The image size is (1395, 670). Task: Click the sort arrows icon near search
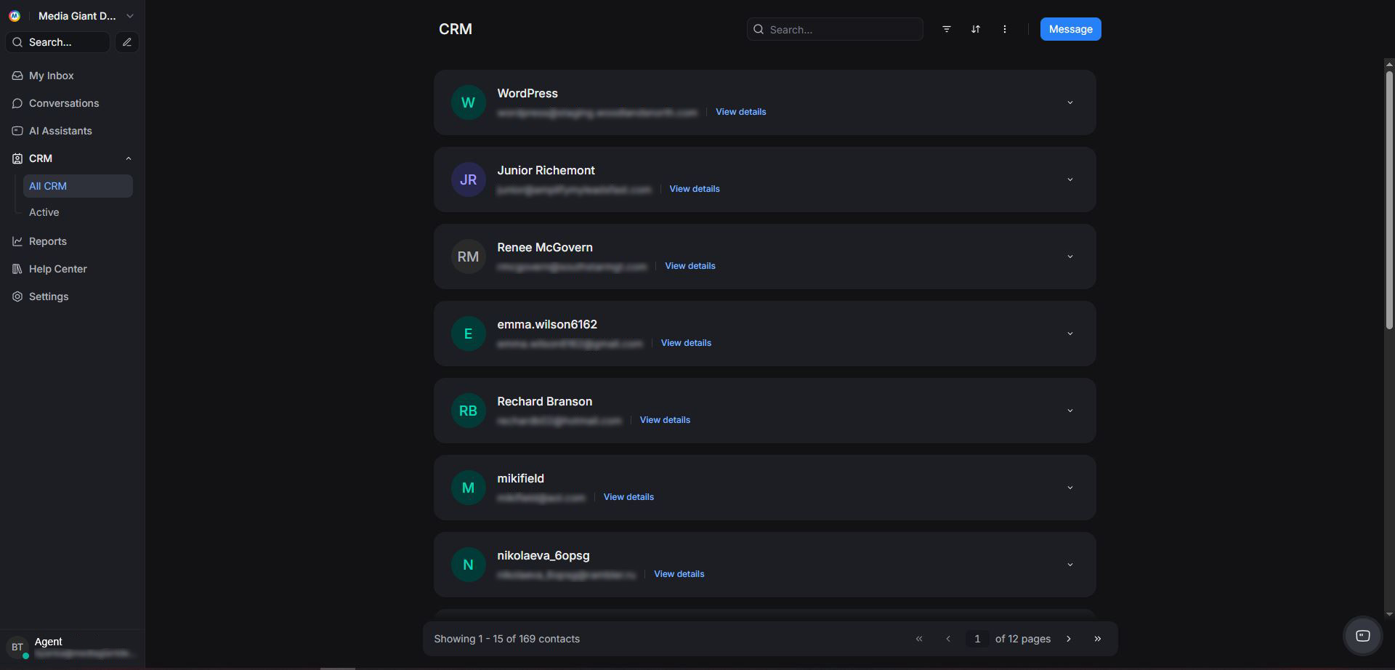pyautogui.click(x=975, y=29)
